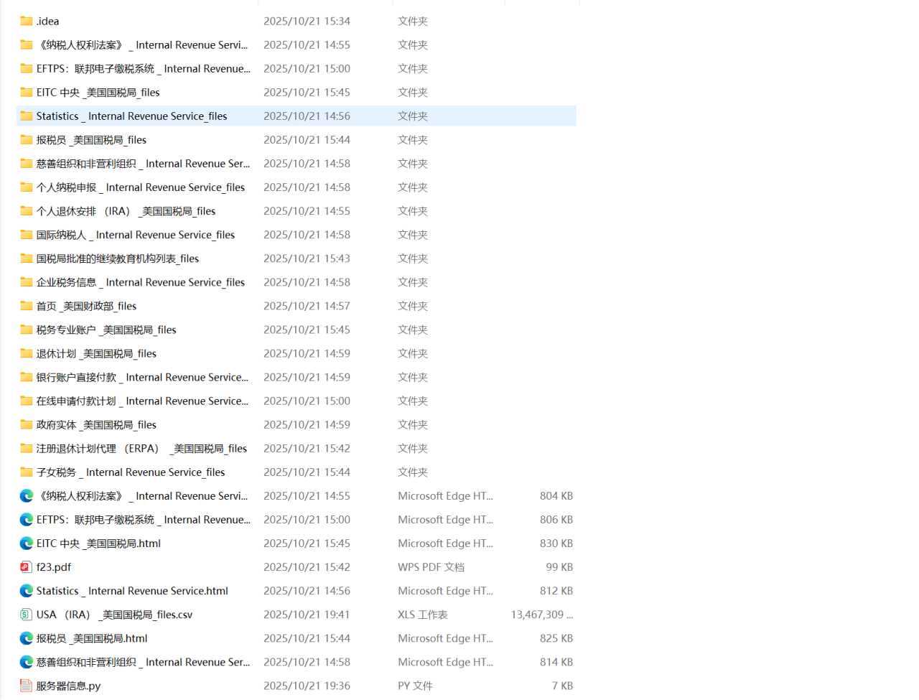Click the date 2025/10/21 19:36
This screenshot has width=919, height=700.
coord(307,685)
